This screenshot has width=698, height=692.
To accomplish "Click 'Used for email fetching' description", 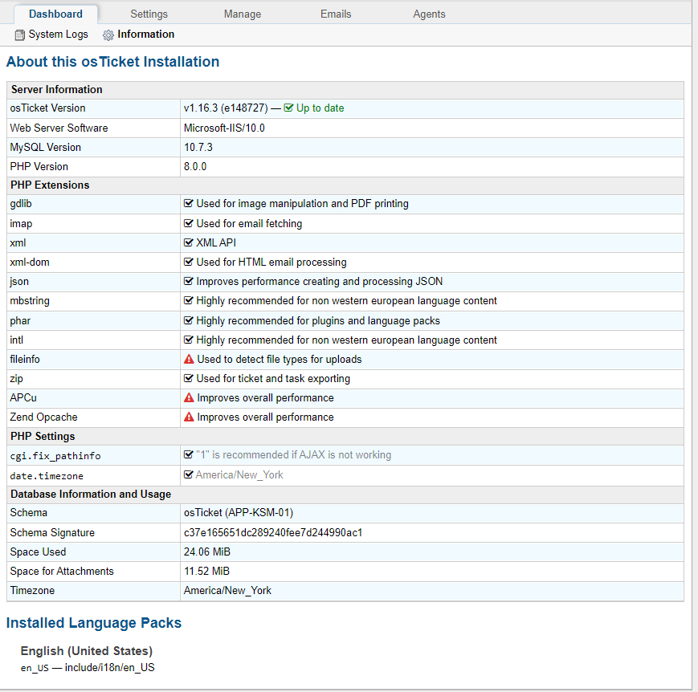I will pyautogui.click(x=249, y=223).
